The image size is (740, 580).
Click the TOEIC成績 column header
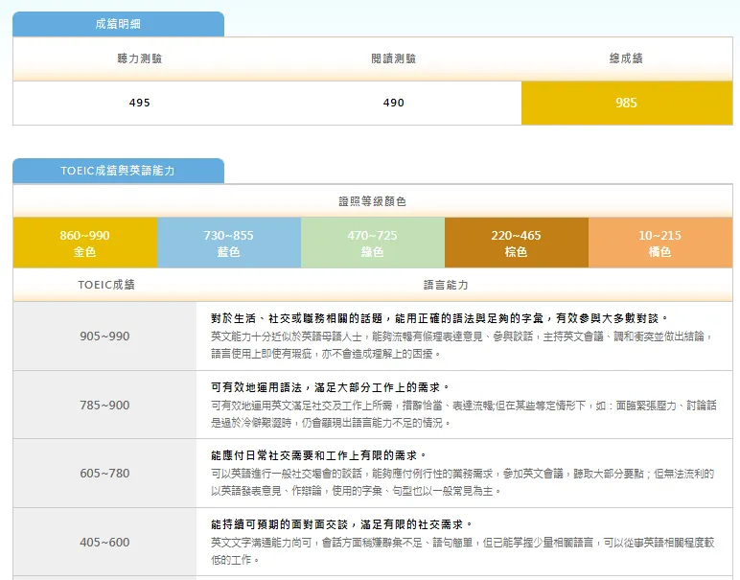pos(106,285)
